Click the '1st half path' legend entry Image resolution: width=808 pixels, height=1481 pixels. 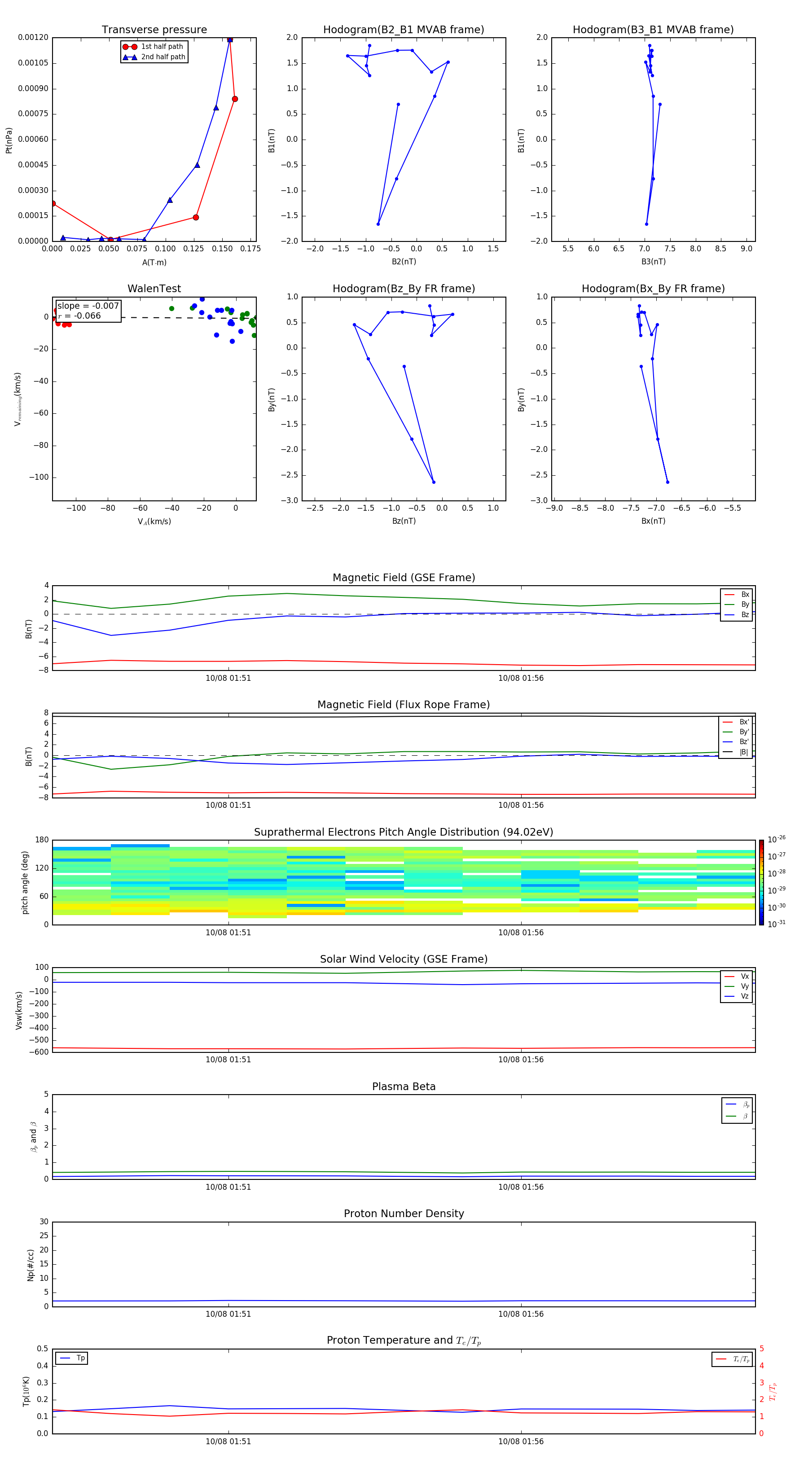tap(153, 47)
